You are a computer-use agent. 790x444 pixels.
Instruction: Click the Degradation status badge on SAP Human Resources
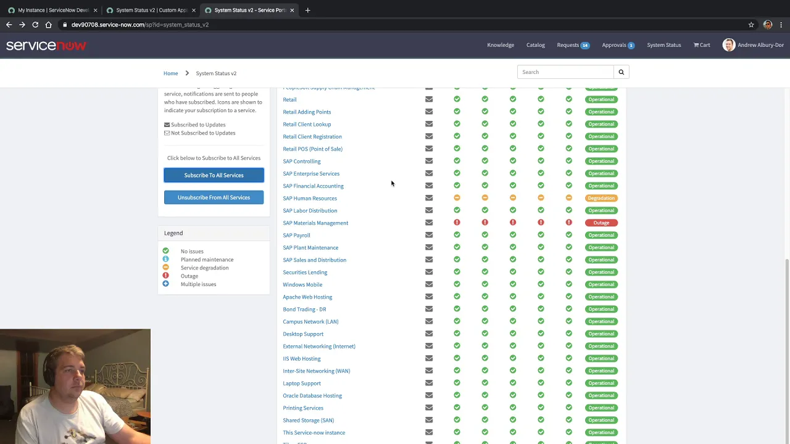(x=601, y=198)
